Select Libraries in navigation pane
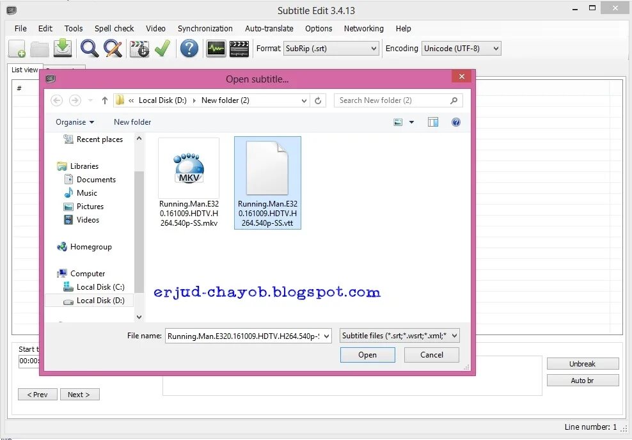Screen dimensions: 632x440 (78, 166)
